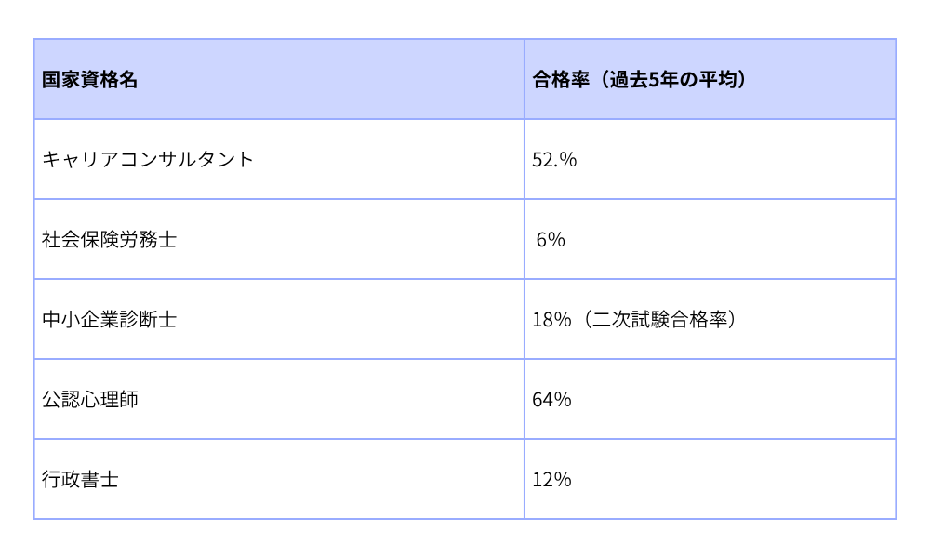
Task: Click the 国家資格名 column header
Action: (90, 80)
